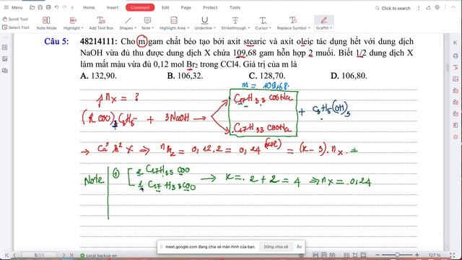Expand the Graffiti dropdown arrow

tap(331, 28)
